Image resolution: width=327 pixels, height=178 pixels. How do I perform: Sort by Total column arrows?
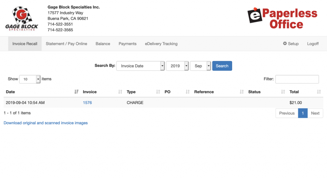click(x=319, y=92)
